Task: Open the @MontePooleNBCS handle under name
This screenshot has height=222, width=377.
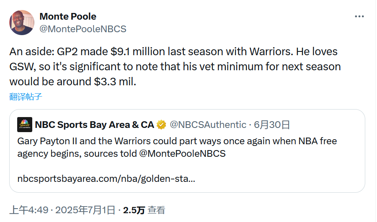Action: coord(83,29)
